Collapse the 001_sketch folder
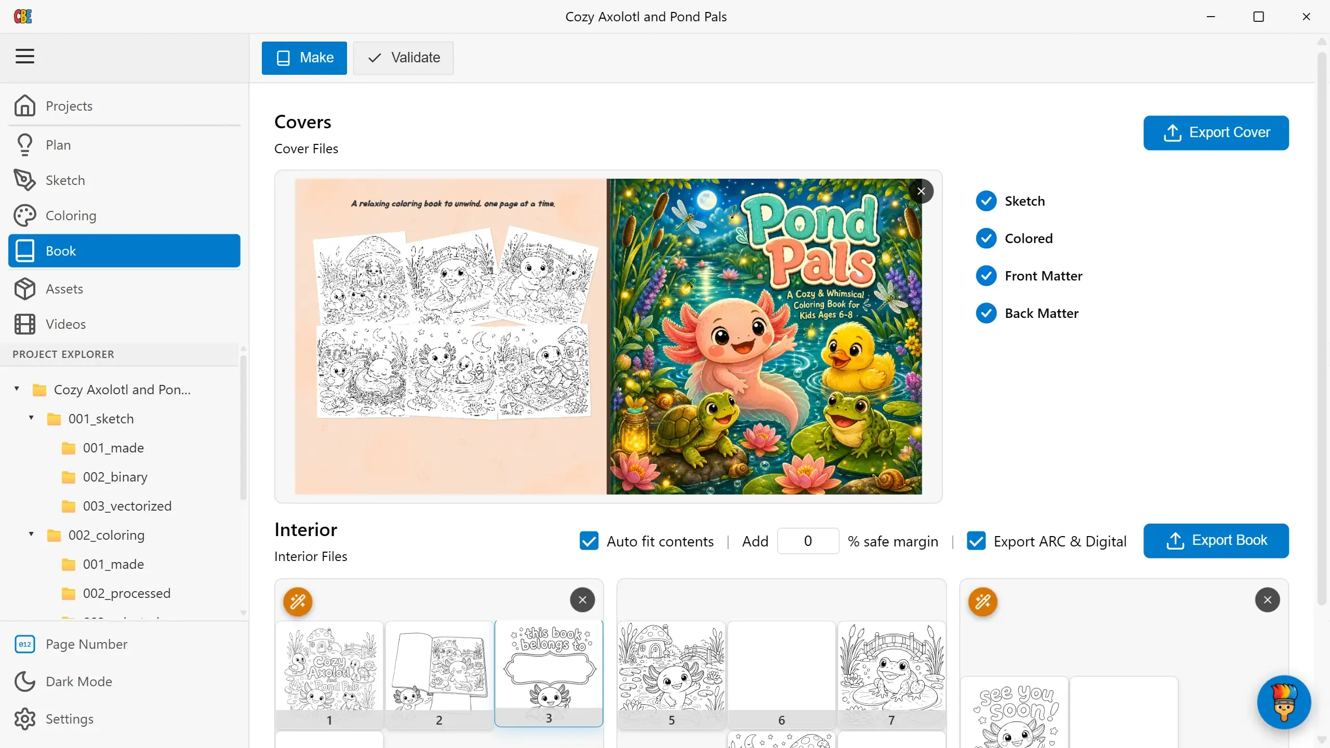 [31, 418]
